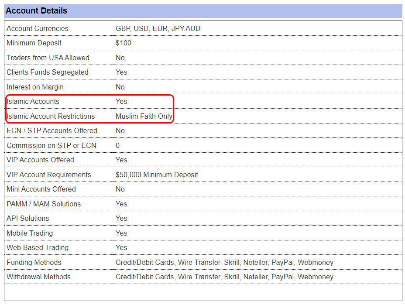Viewport: 405px width, 305px height.
Task: Click the API Solutions label
Action: coord(28,218)
